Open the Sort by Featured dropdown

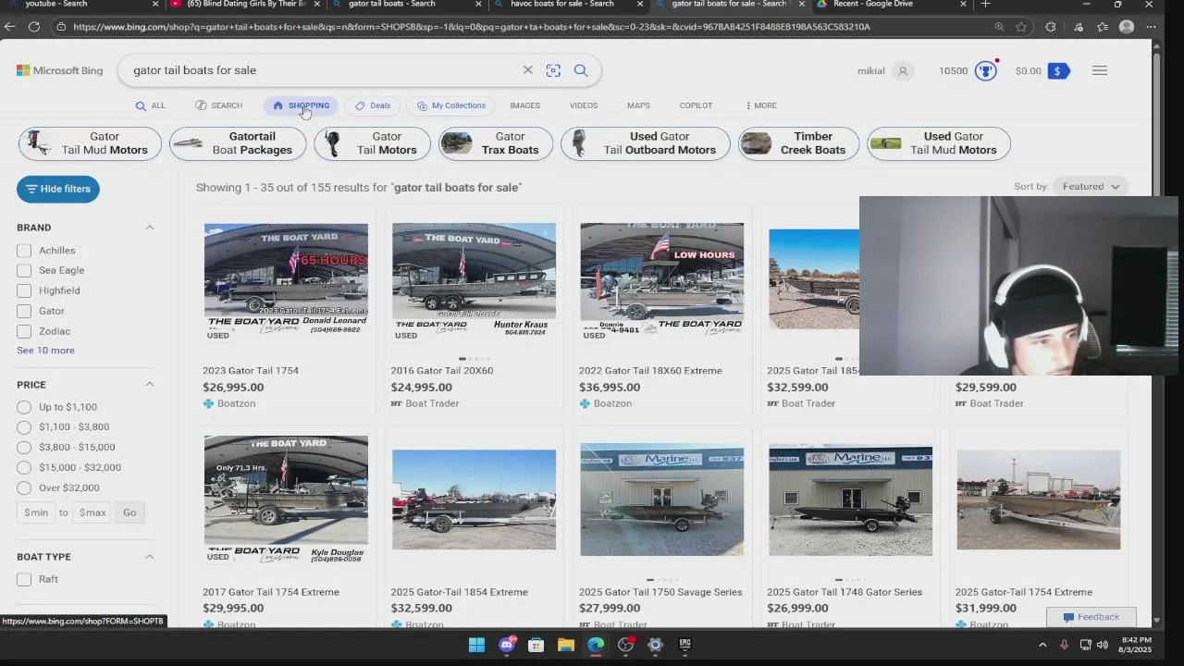1091,187
